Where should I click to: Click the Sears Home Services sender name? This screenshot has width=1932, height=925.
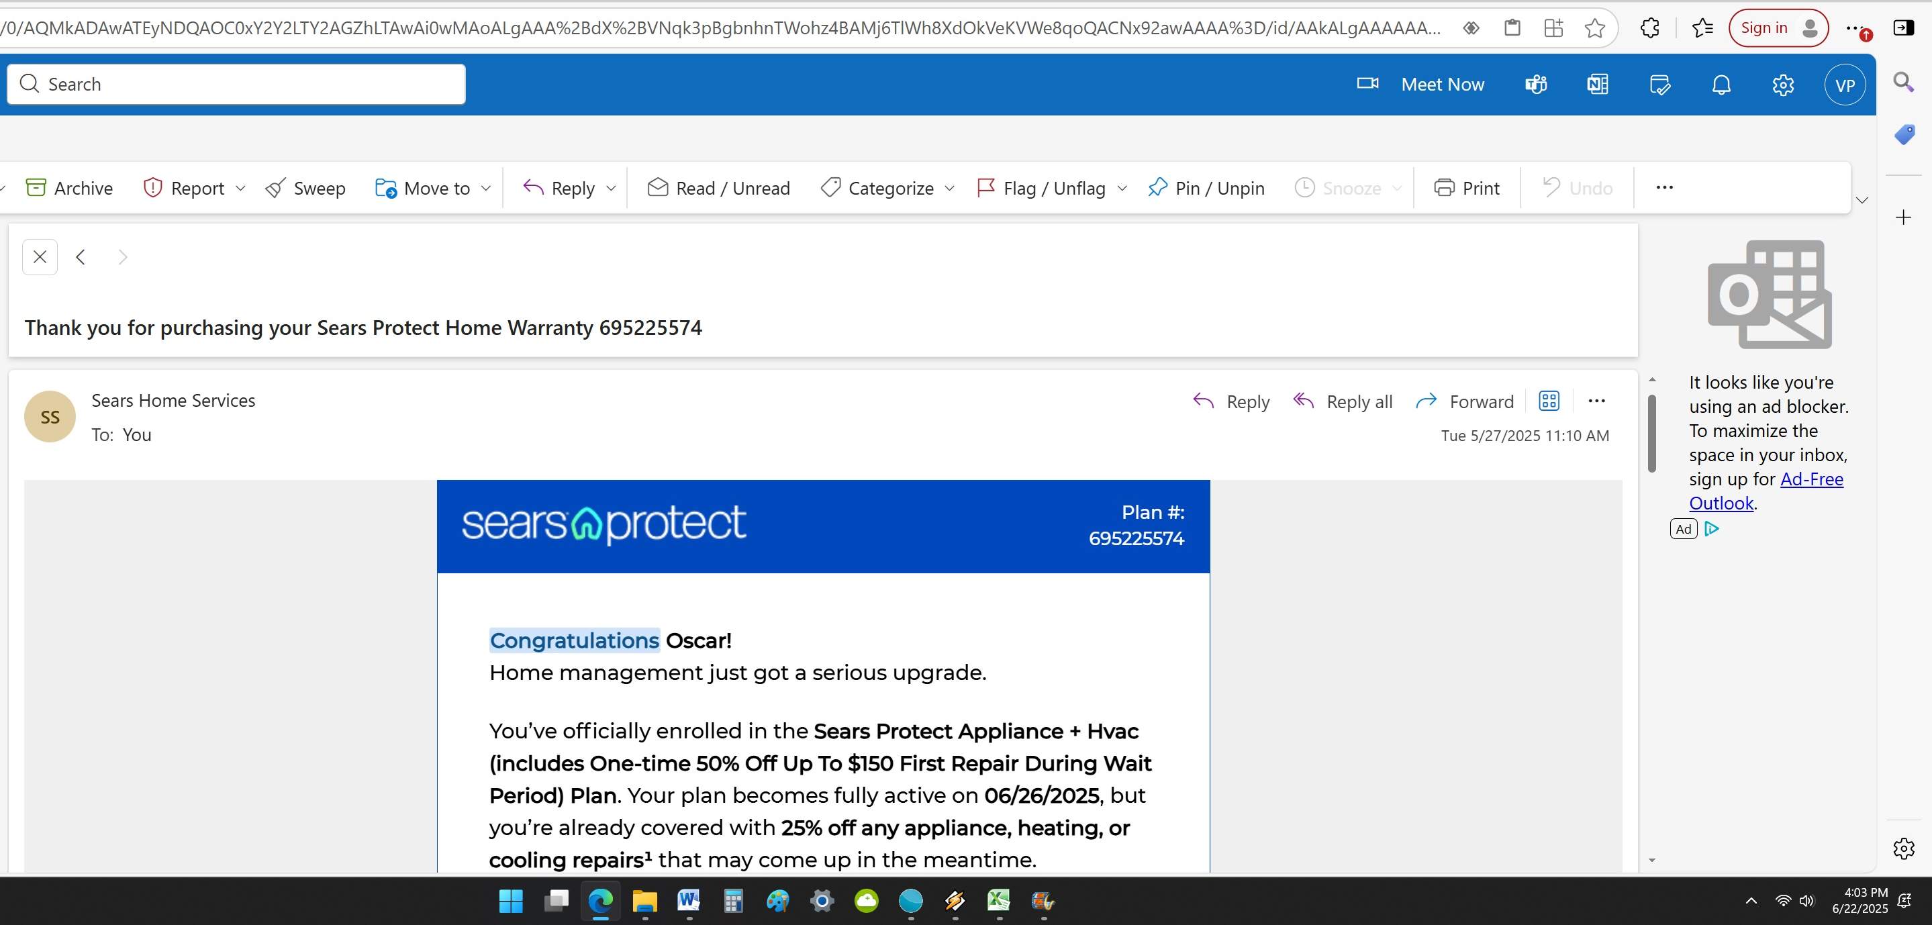(x=173, y=401)
